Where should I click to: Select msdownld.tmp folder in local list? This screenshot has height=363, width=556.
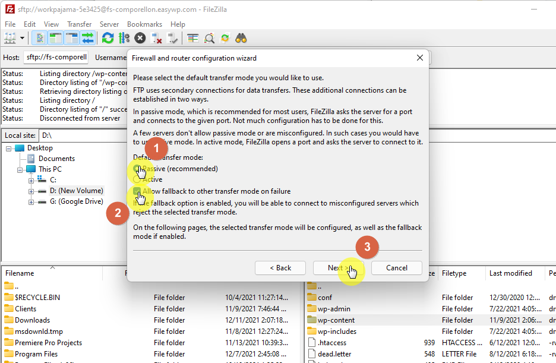(39, 332)
